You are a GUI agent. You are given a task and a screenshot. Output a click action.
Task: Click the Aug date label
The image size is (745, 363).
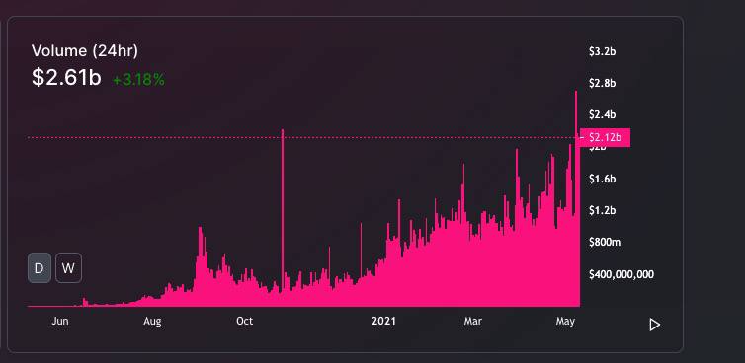point(152,321)
